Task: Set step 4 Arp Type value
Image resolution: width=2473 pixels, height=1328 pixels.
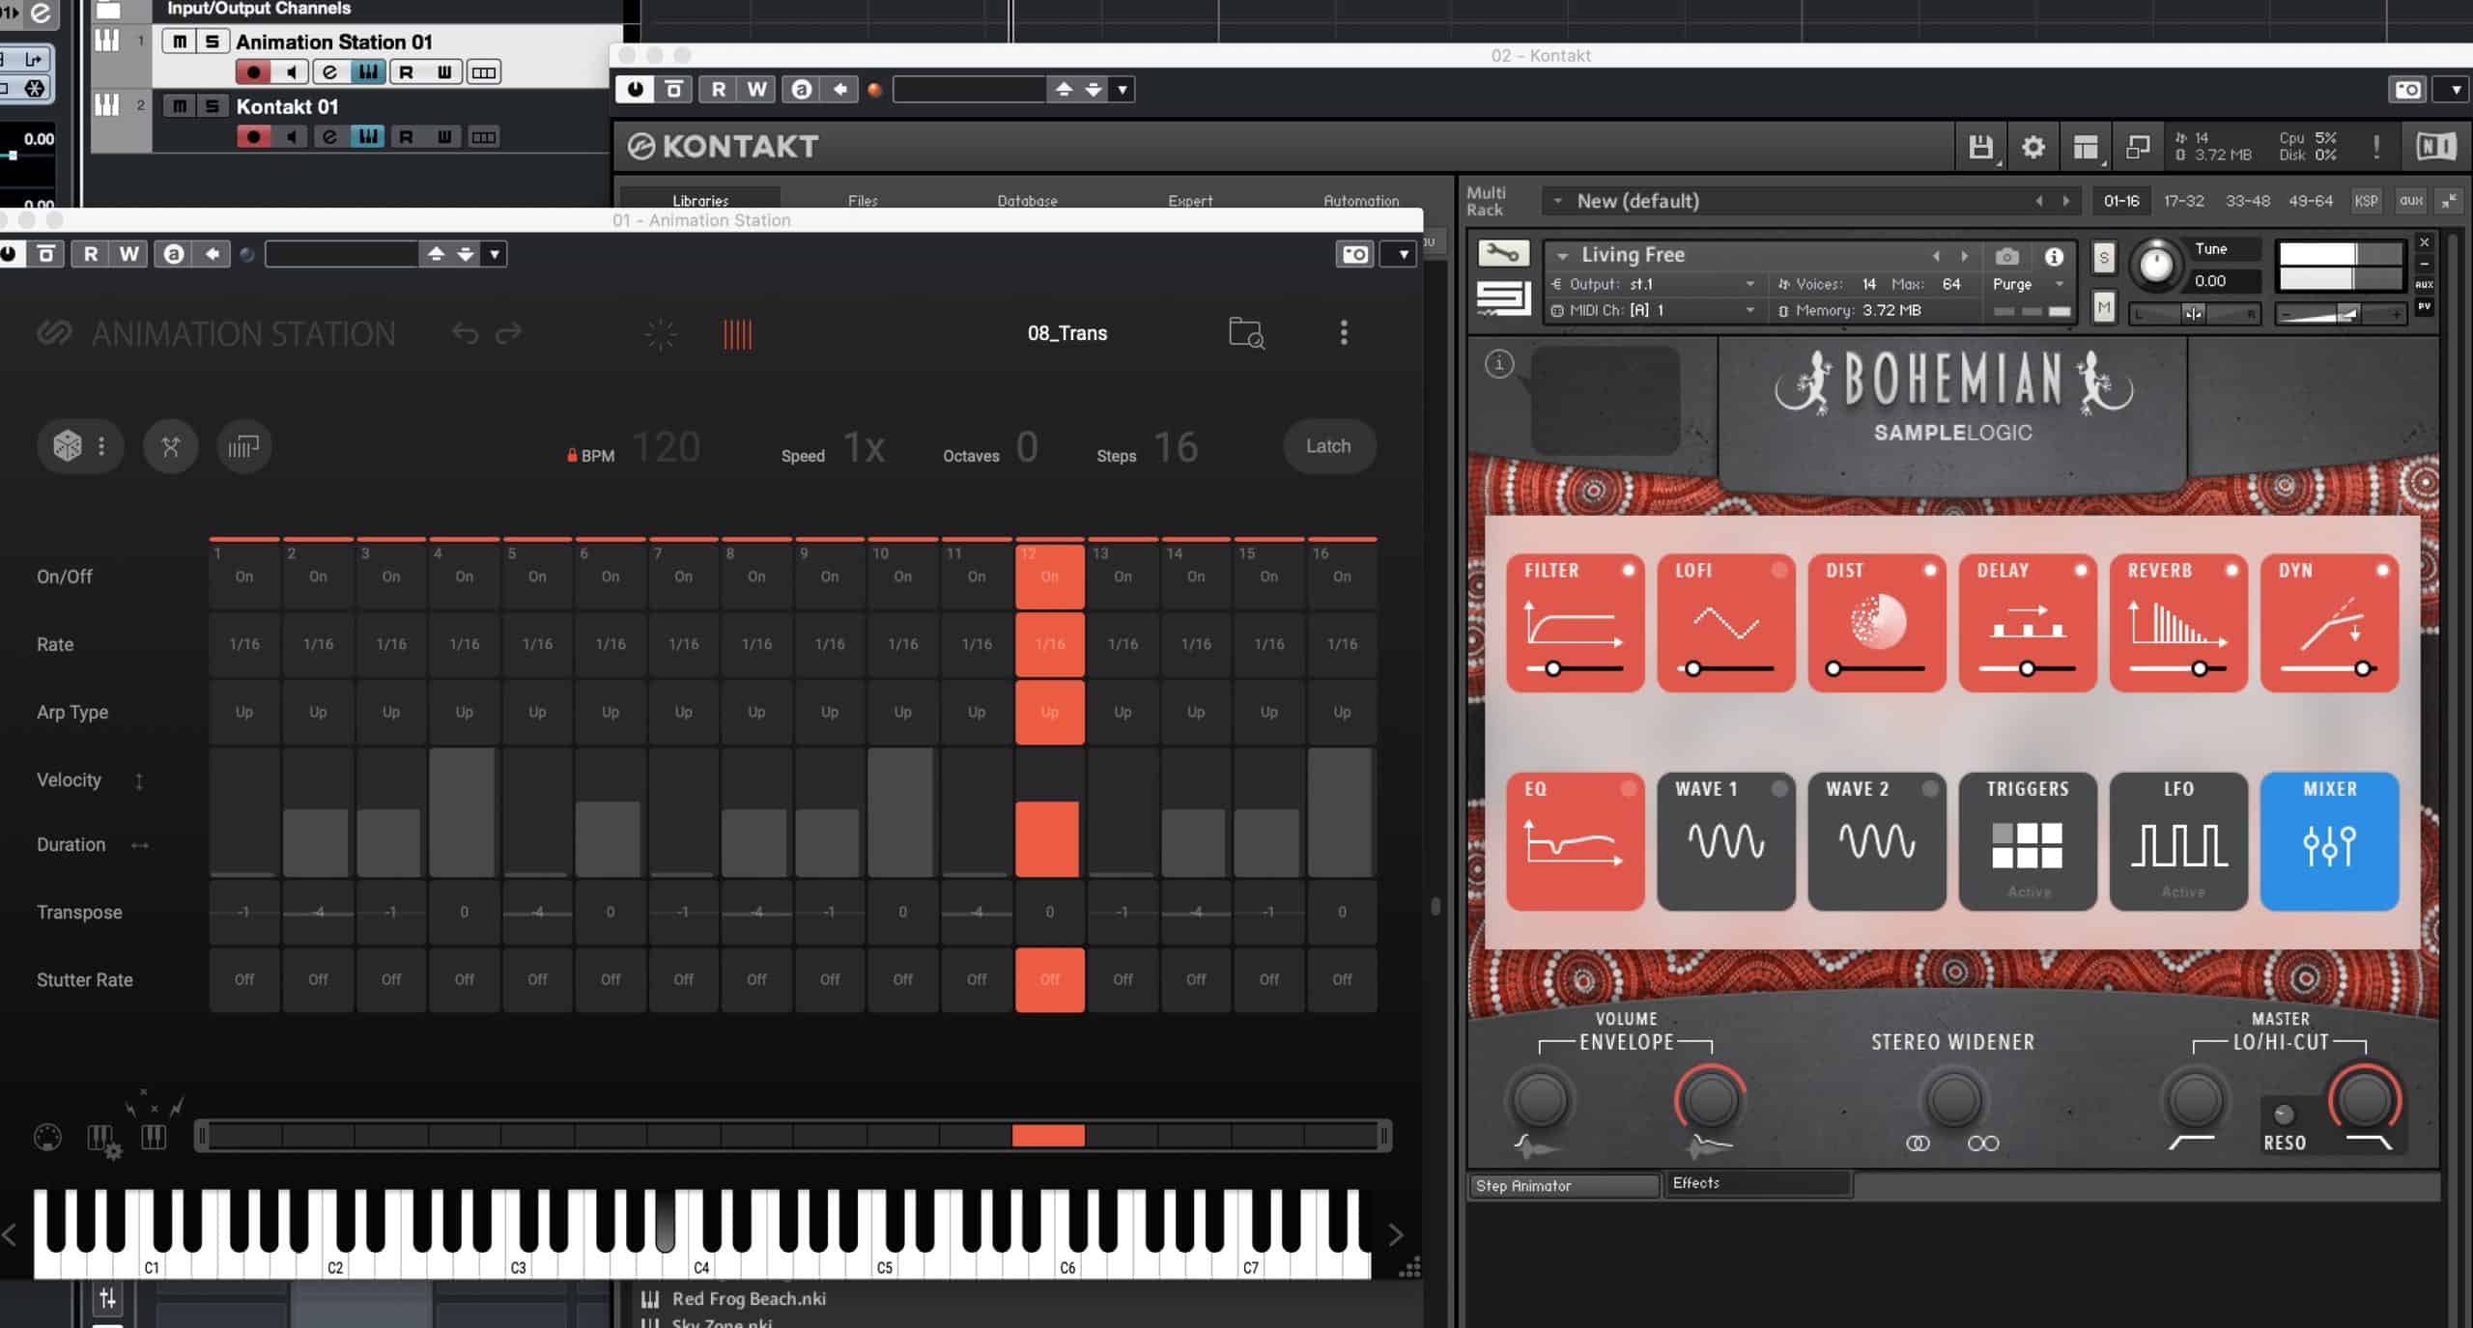Action: pos(464,712)
